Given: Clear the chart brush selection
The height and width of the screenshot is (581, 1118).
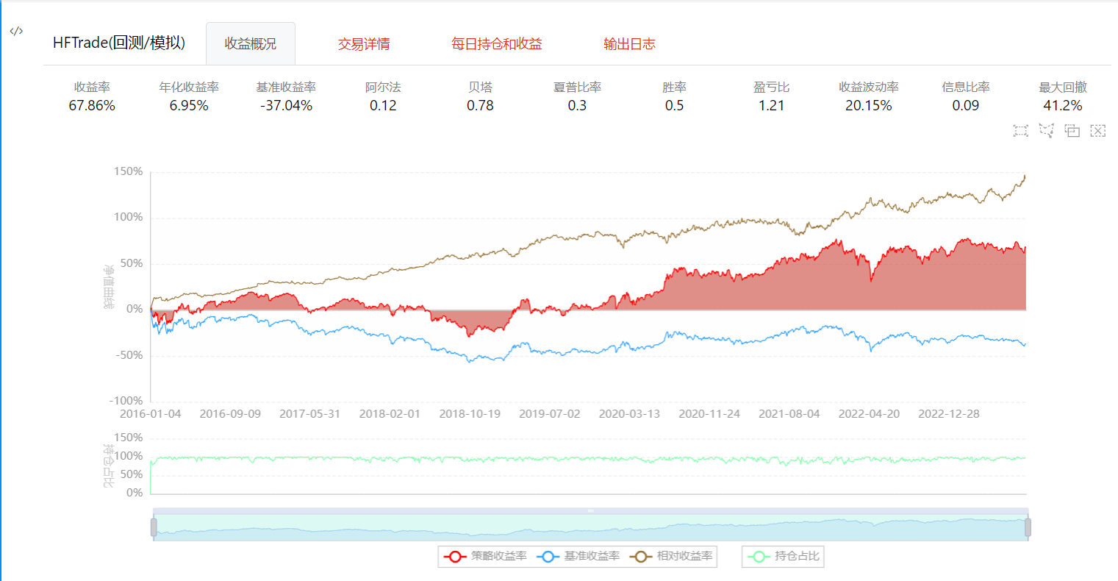Looking at the screenshot, I should (x=1098, y=131).
